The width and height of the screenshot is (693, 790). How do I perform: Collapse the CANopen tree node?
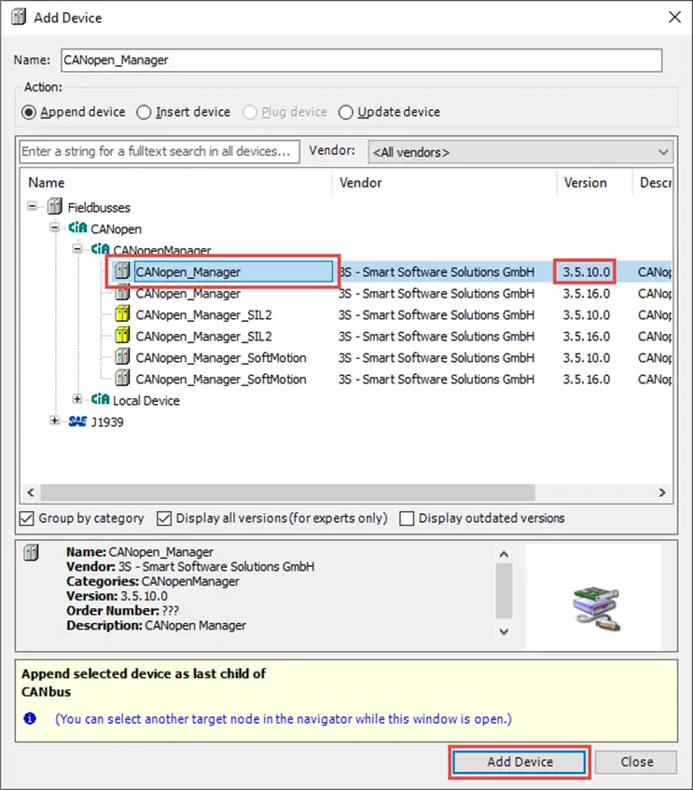[54, 228]
